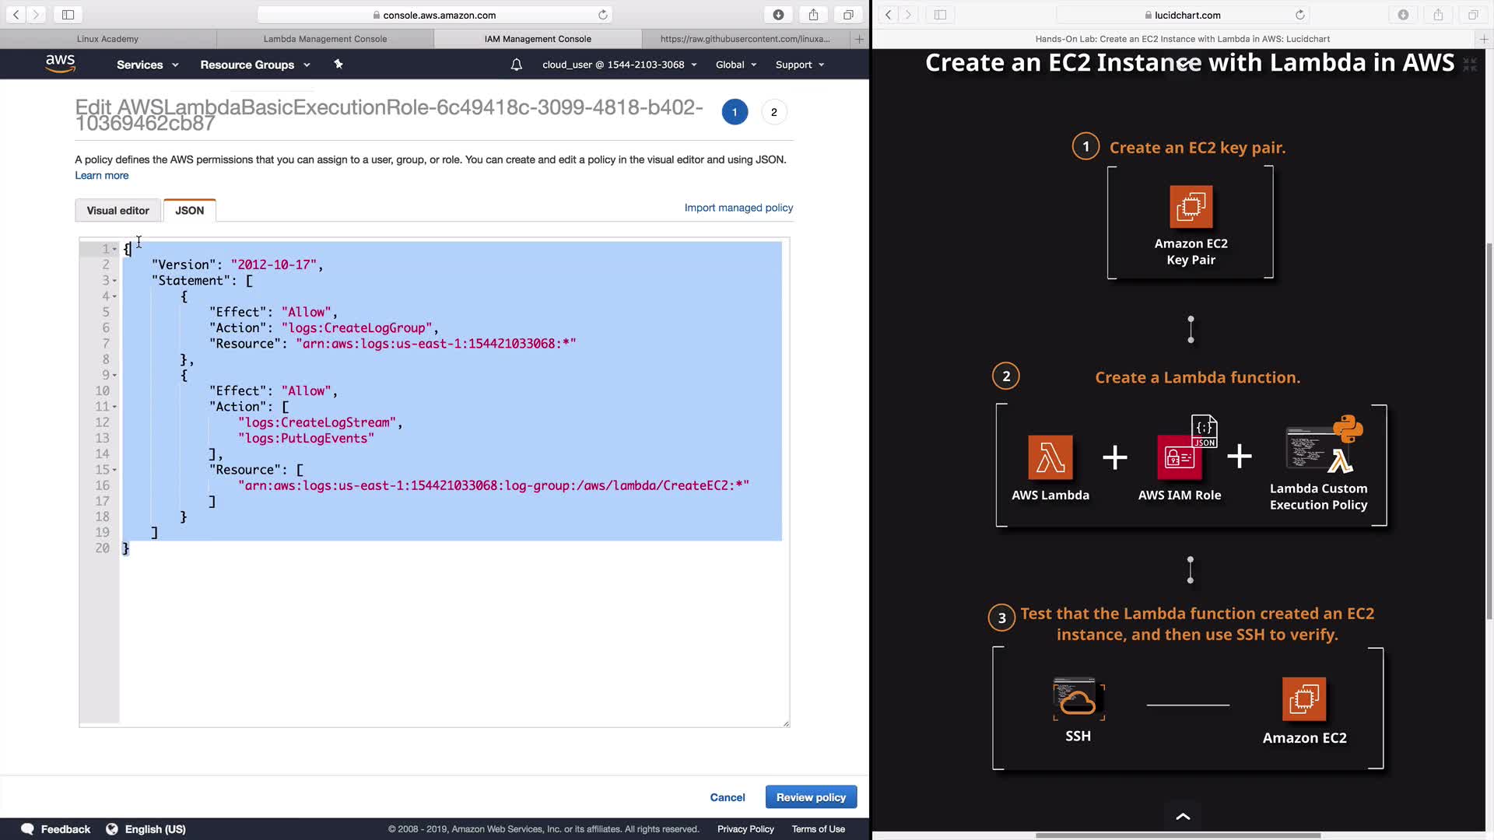The height and width of the screenshot is (840, 1494).
Task: Click Import managed policy link
Action: click(738, 208)
